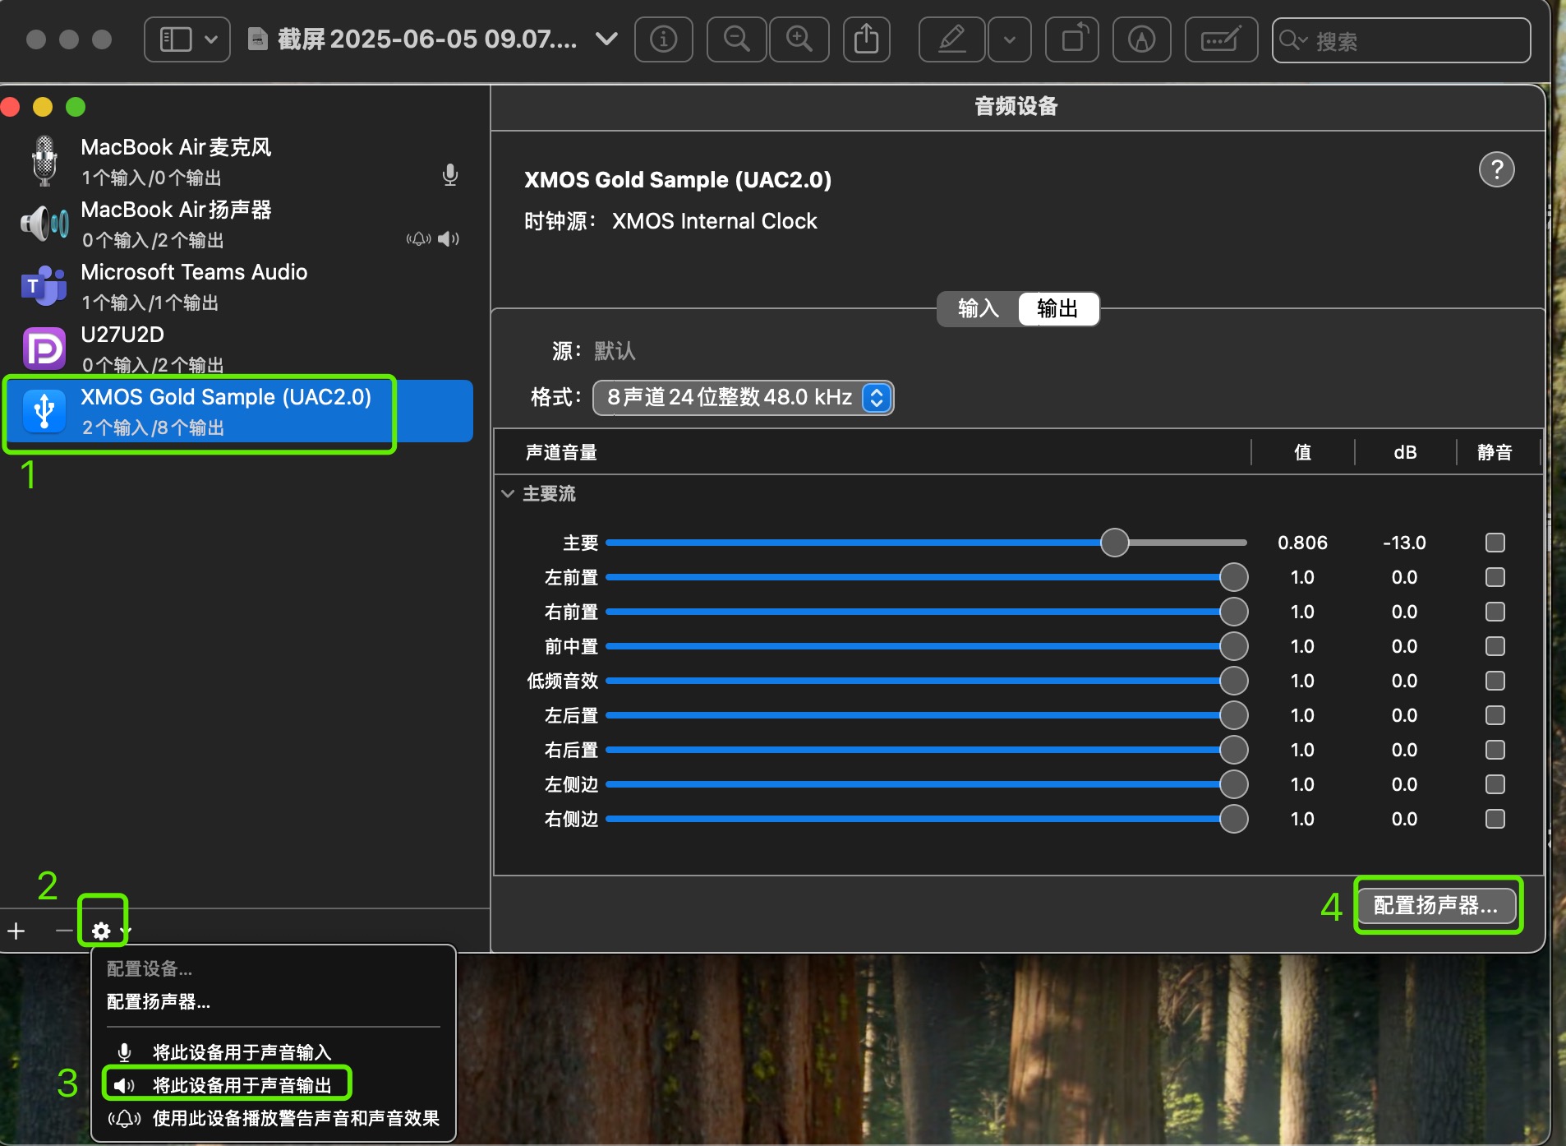The width and height of the screenshot is (1566, 1146).
Task: Select the U27U2D display audio icon
Action: point(44,349)
